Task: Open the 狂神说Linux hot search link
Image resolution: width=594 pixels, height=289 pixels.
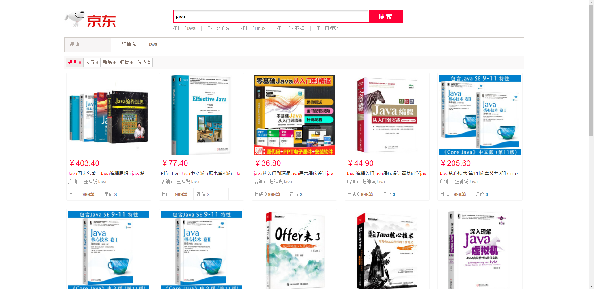Action: 253,28
